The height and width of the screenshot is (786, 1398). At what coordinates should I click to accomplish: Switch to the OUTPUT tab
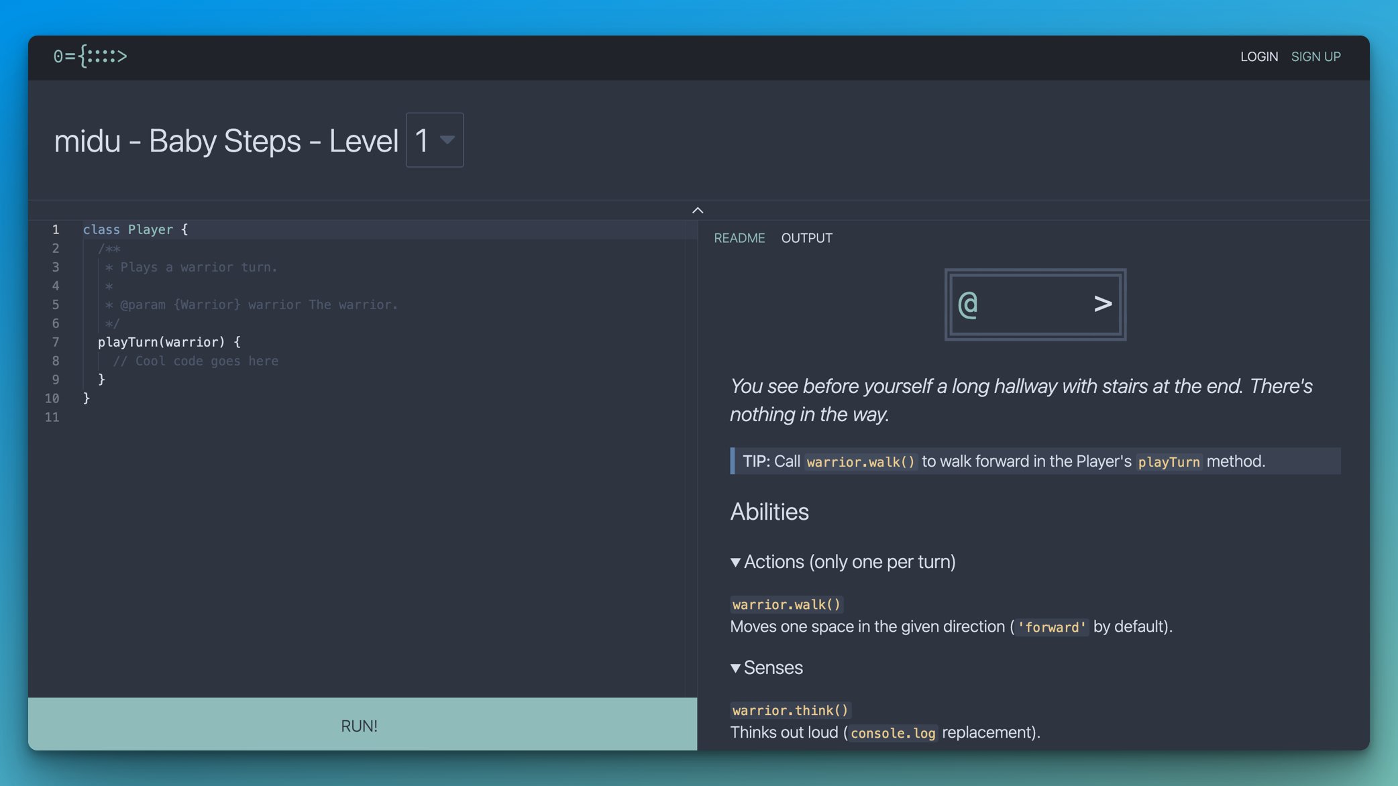point(806,238)
